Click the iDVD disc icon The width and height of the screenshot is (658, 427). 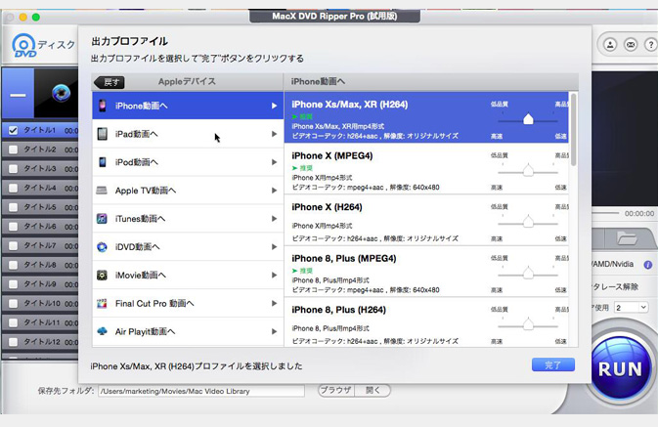point(102,246)
